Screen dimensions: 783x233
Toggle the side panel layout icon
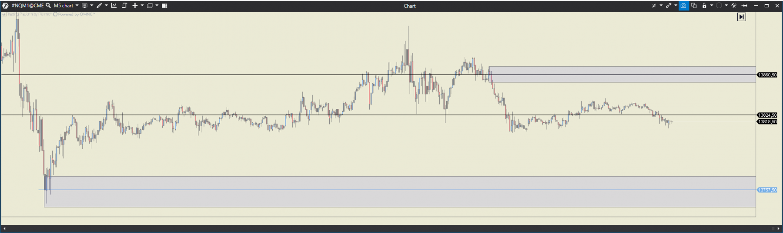pyautogui.click(x=164, y=6)
